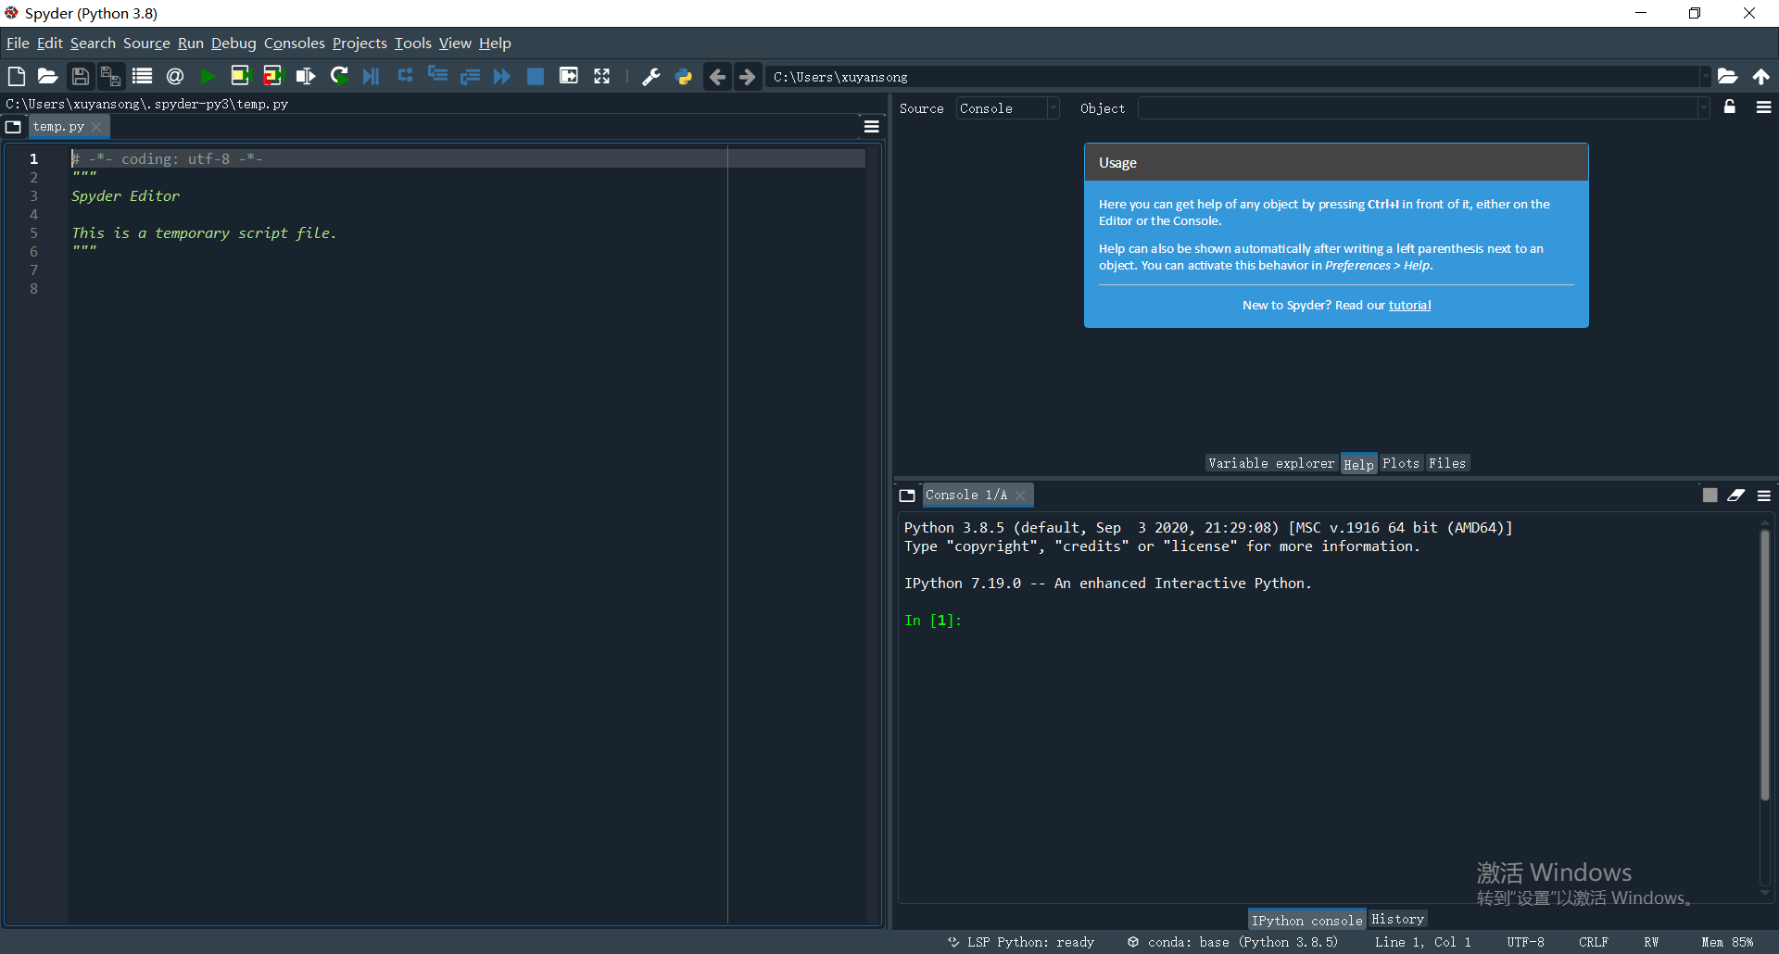This screenshot has width=1779, height=954.
Task: Open the editor browse tabs button
Action: click(x=14, y=127)
